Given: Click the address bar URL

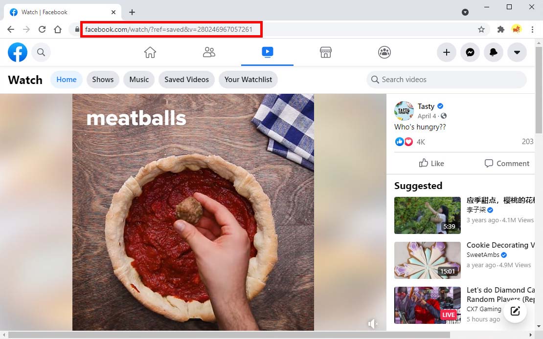Looking at the screenshot, I should tap(169, 29).
